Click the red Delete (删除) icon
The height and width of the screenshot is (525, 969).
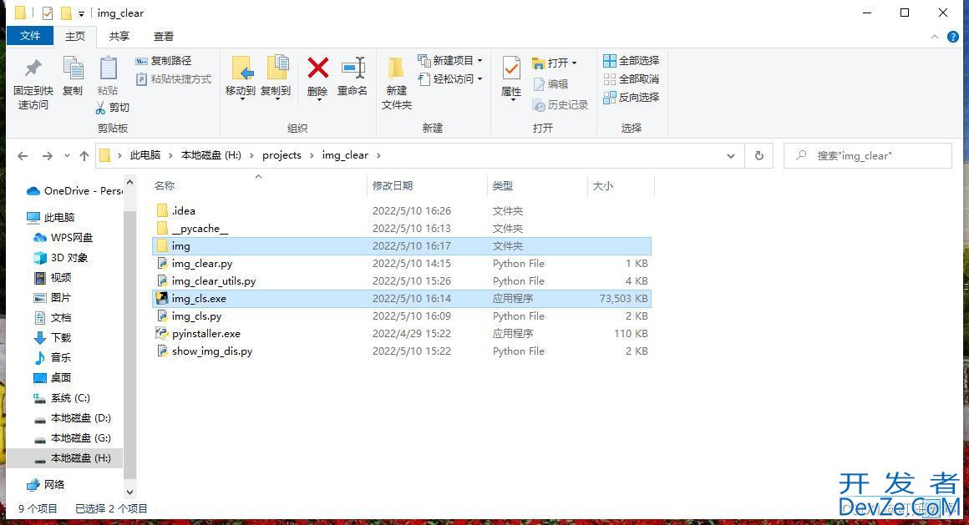point(317,68)
